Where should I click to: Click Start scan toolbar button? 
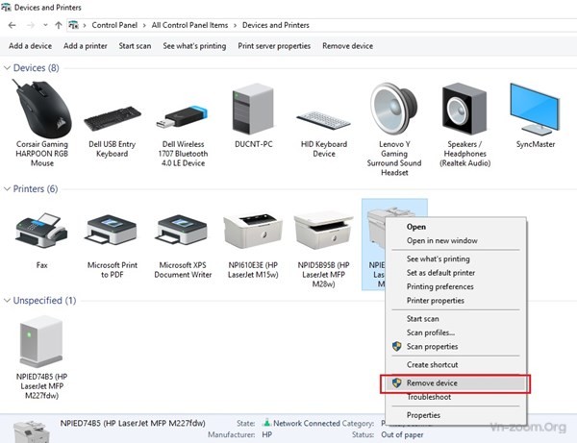pyautogui.click(x=135, y=46)
